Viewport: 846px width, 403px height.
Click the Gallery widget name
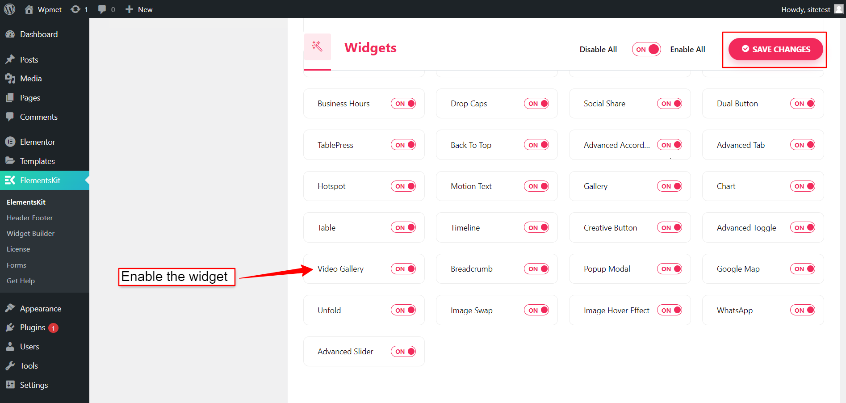click(595, 186)
